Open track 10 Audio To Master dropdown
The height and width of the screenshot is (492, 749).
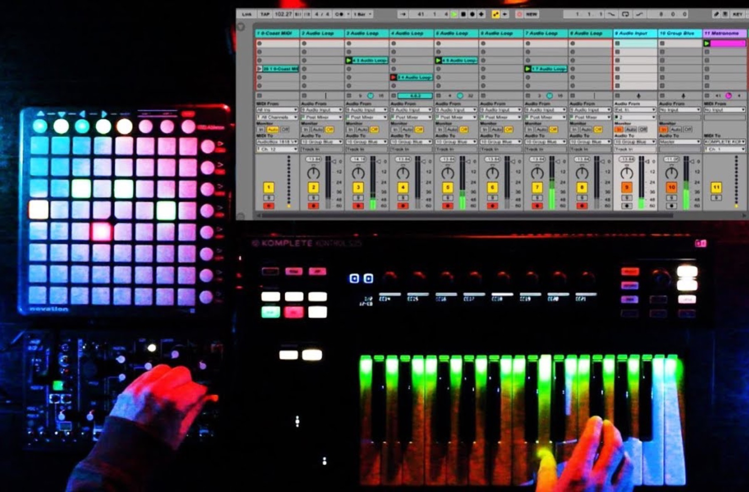click(680, 142)
